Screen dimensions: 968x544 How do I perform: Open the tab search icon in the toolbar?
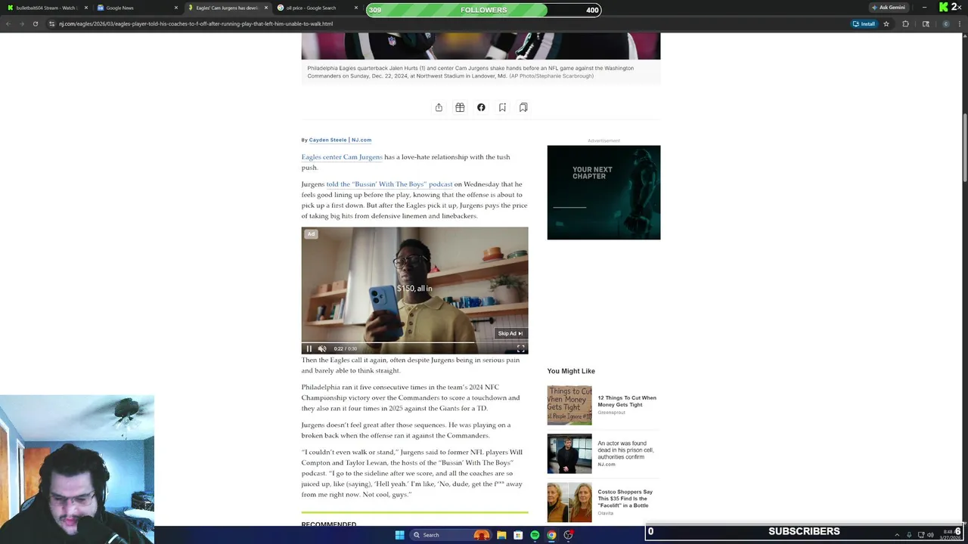(926, 23)
